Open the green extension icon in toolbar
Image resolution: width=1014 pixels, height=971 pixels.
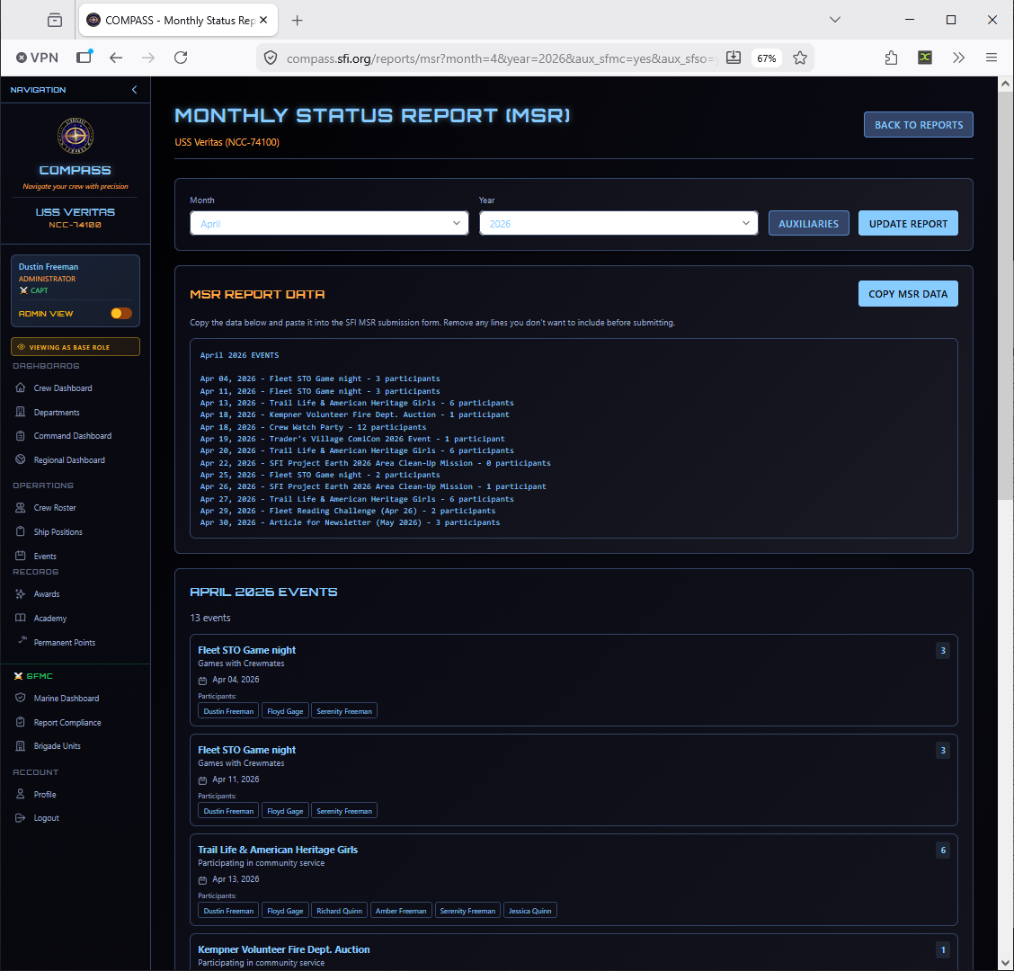point(925,58)
